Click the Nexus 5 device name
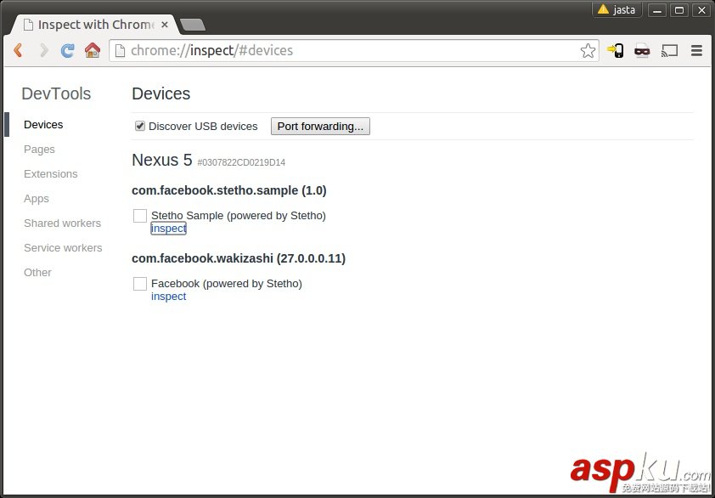 [162, 161]
